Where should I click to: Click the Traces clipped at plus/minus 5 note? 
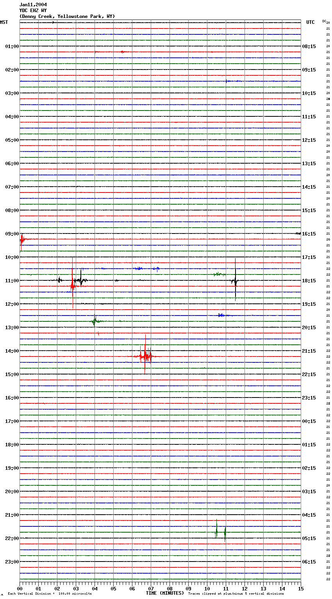pyautogui.click(x=236, y=594)
